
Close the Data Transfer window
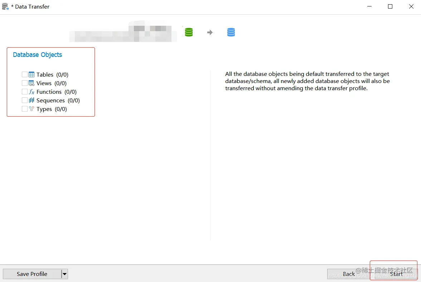[411, 6]
